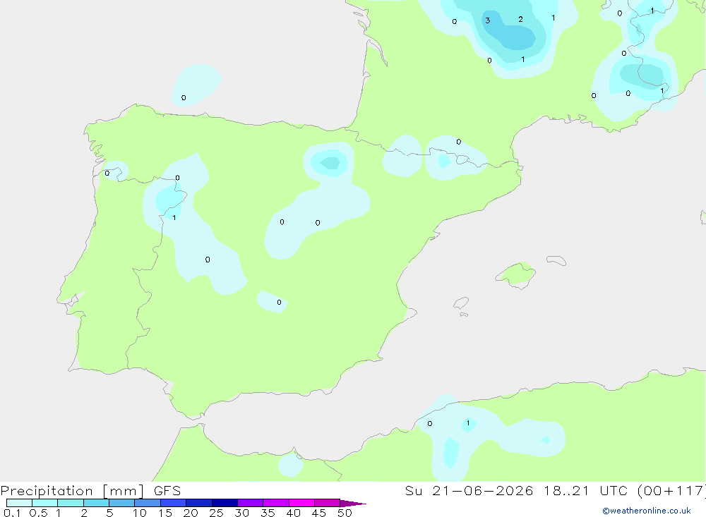Open the weatheronline.co.uk copyright link
Screen dimensions: 706x517
[x=647, y=511]
